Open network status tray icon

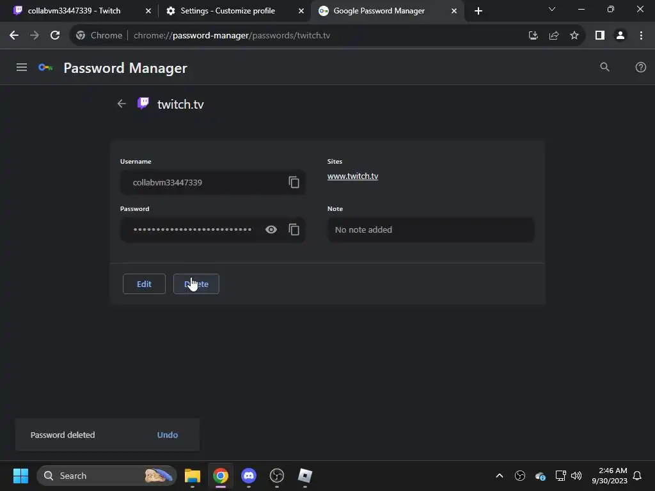[560, 476]
